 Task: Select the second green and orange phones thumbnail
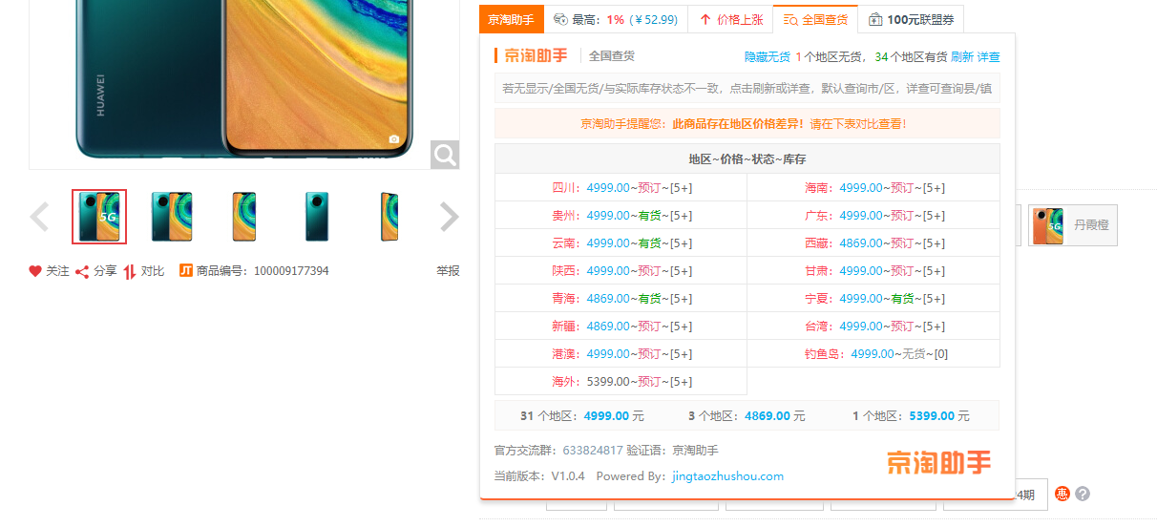click(172, 217)
